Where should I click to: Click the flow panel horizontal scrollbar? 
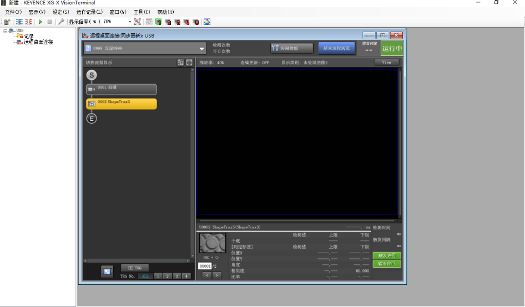point(137,260)
